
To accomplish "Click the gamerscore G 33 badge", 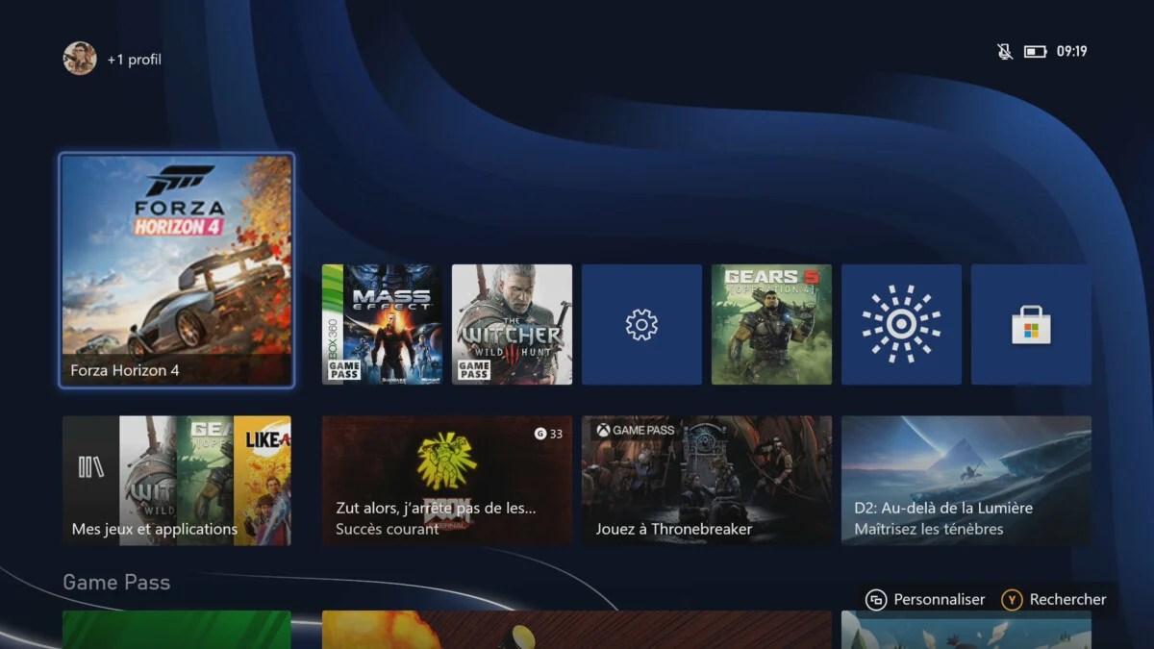I will (x=549, y=434).
